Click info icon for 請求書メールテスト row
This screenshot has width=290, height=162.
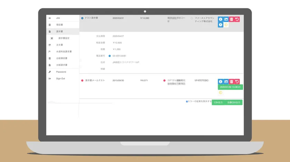point(220,81)
